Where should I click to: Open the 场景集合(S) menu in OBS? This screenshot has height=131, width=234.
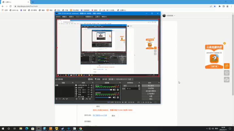[x=89, y=17]
